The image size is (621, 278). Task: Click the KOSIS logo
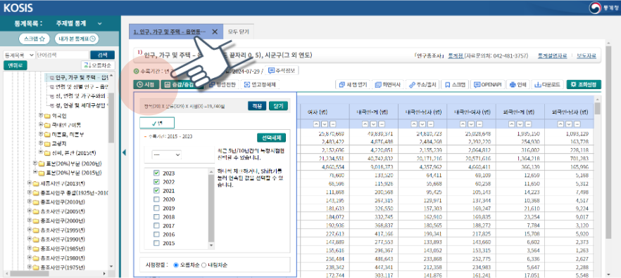tap(18, 8)
